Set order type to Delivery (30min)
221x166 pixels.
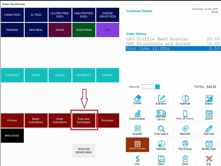coord(161,115)
